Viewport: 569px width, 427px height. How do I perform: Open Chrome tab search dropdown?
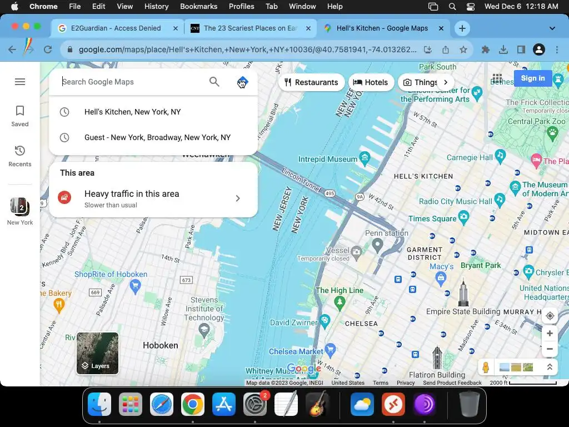[552, 28]
